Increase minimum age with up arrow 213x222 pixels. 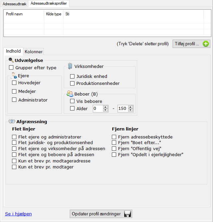click(105, 107)
